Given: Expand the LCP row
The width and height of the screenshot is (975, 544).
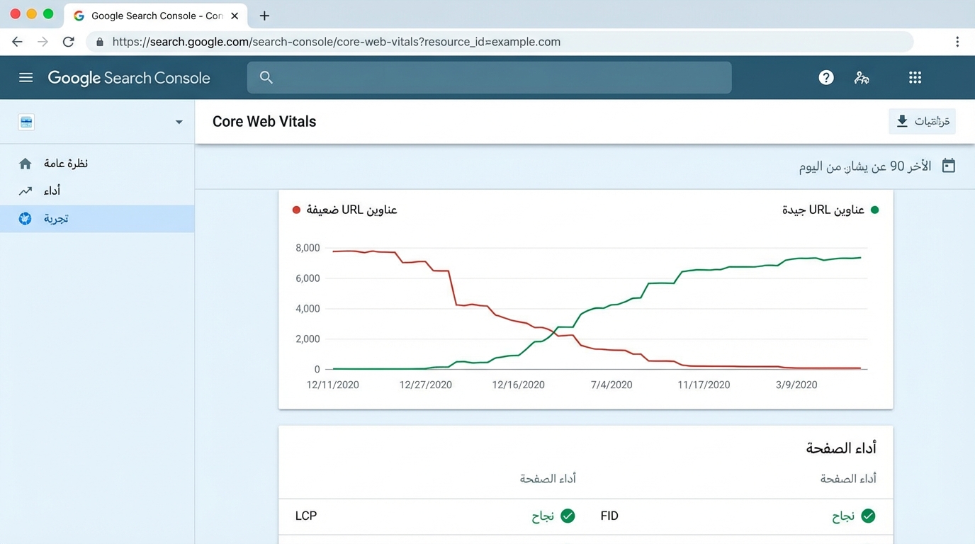Looking at the screenshot, I should click(306, 516).
